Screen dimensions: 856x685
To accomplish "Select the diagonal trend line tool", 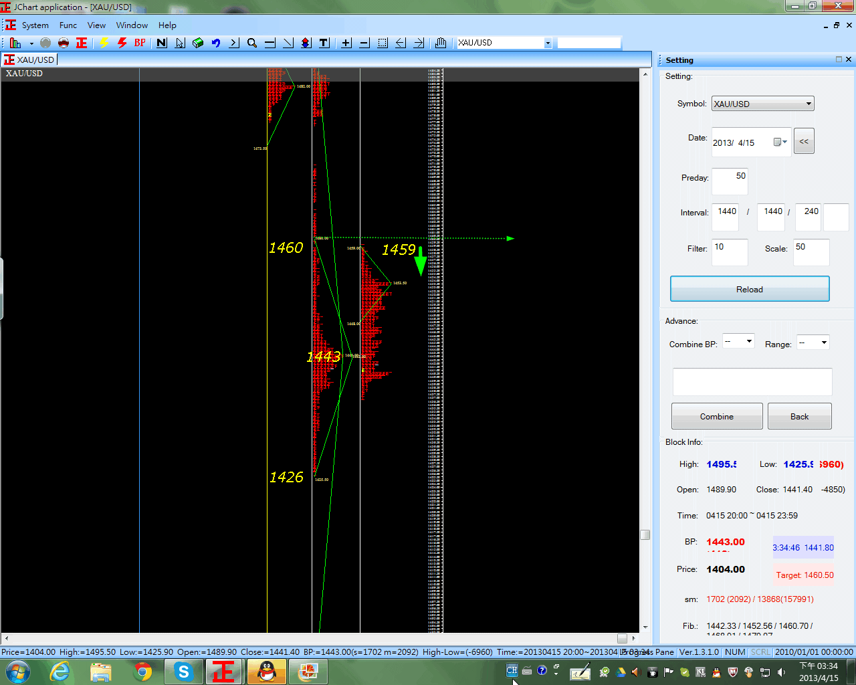I will click(288, 43).
